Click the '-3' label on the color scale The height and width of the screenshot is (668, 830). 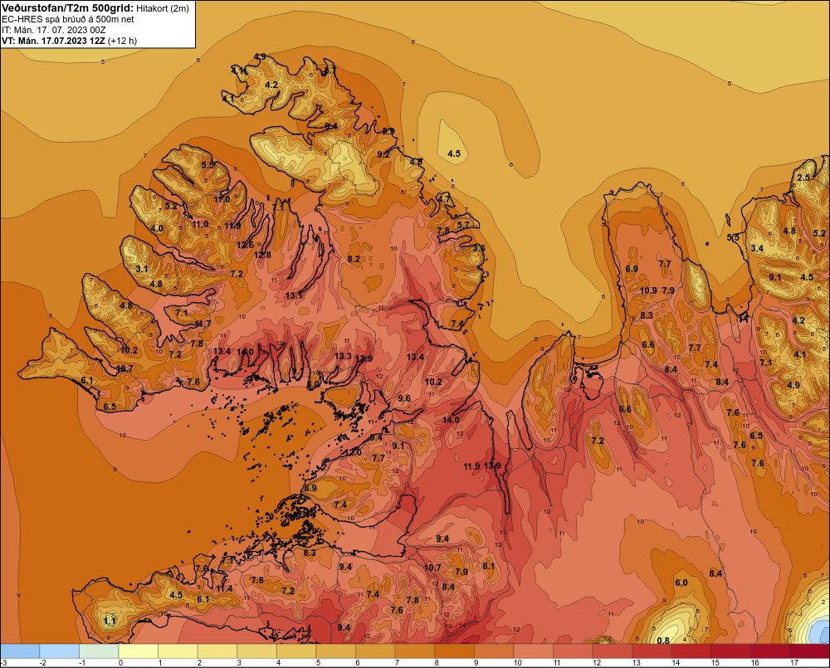3,663
